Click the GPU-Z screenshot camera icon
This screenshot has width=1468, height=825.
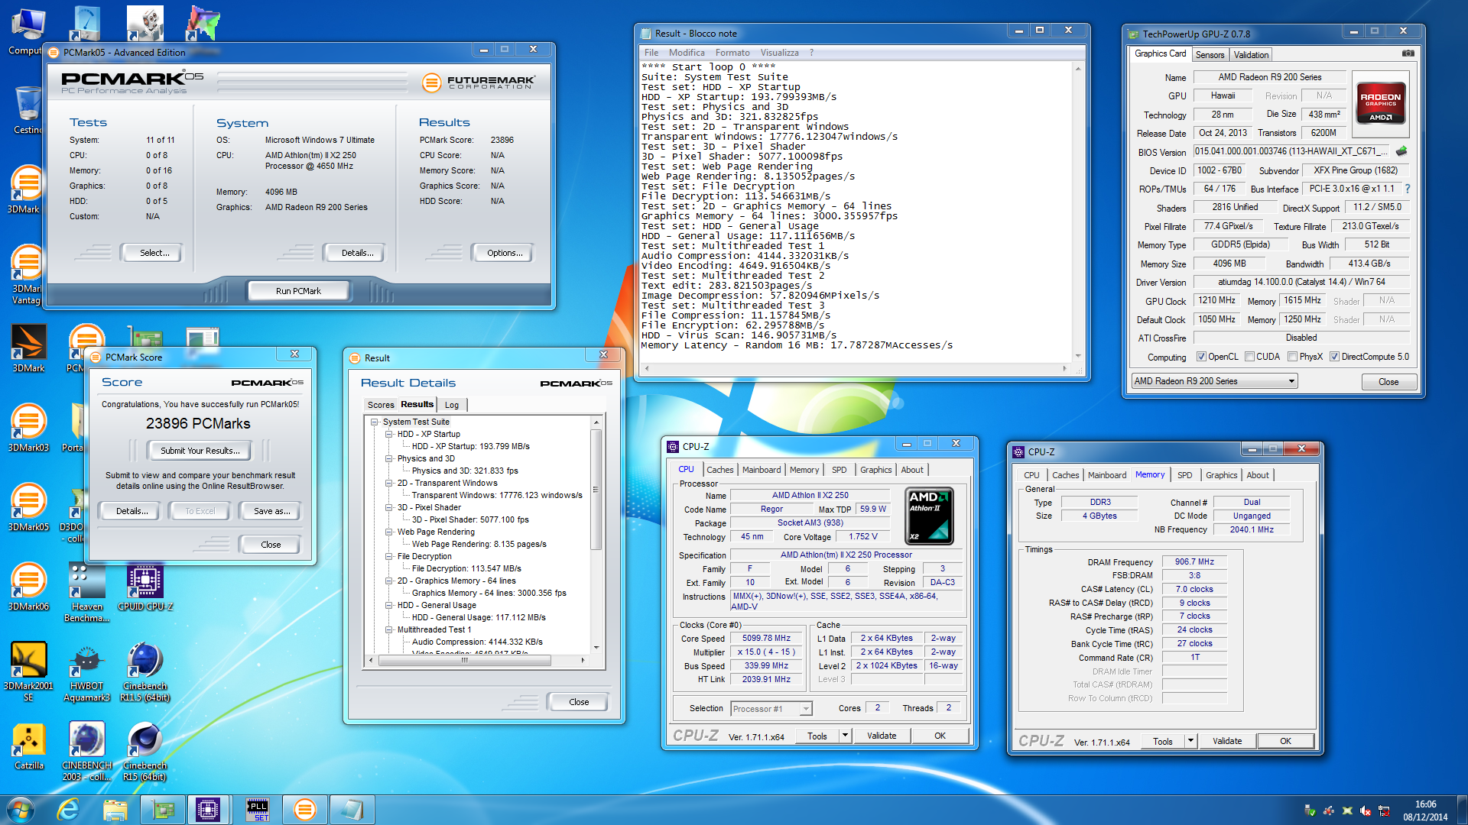pyautogui.click(x=1408, y=53)
